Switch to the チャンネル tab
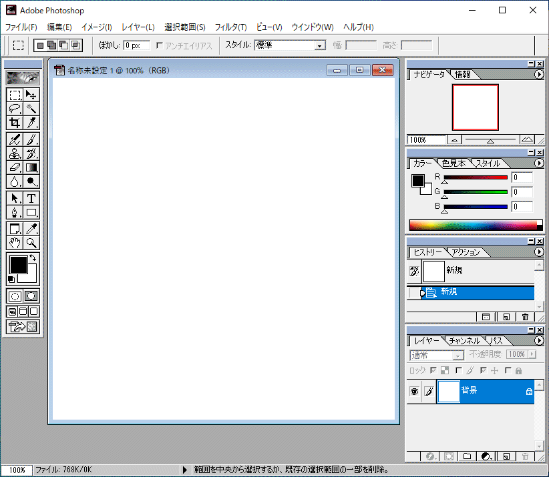This screenshot has width=549, height=477. click(464, 341)
